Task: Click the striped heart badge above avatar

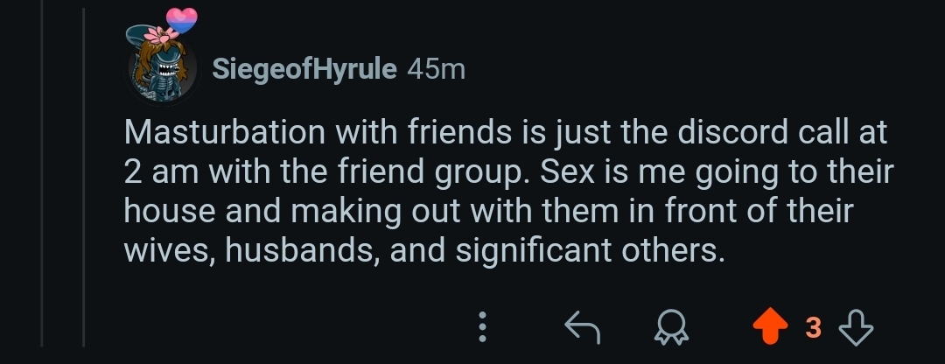Action: click(181, 19)
